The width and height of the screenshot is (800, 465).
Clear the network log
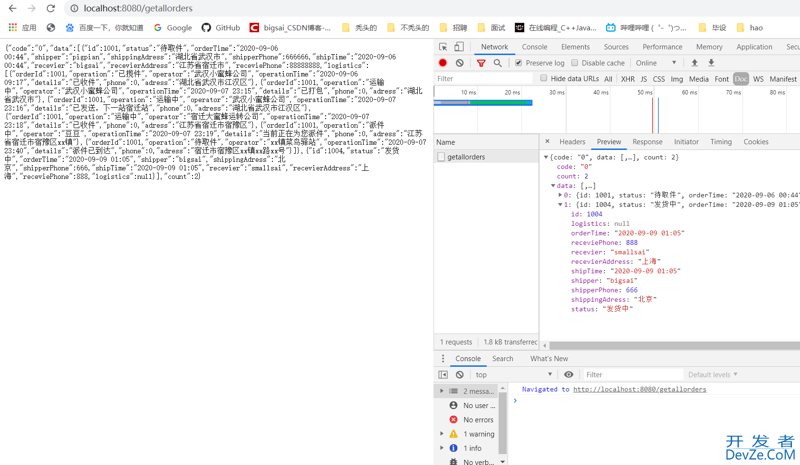click(x=460, y=63)
